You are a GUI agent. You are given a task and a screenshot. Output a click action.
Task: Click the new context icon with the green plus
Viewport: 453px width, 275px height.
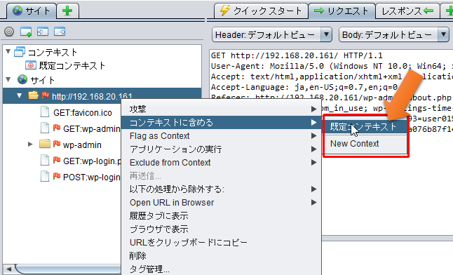pyautogui.click(x=26, y=32)
